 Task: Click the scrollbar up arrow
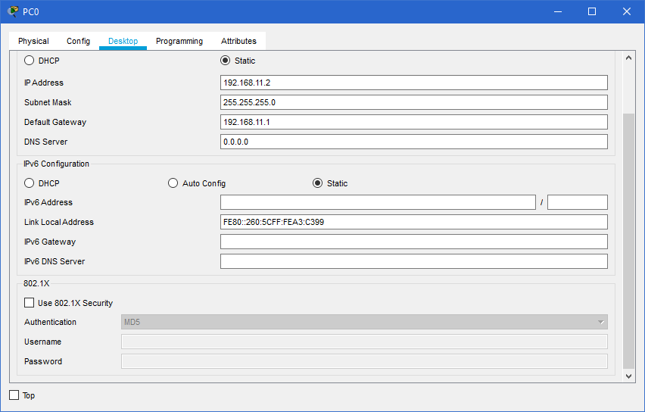[x=628, y=58]
